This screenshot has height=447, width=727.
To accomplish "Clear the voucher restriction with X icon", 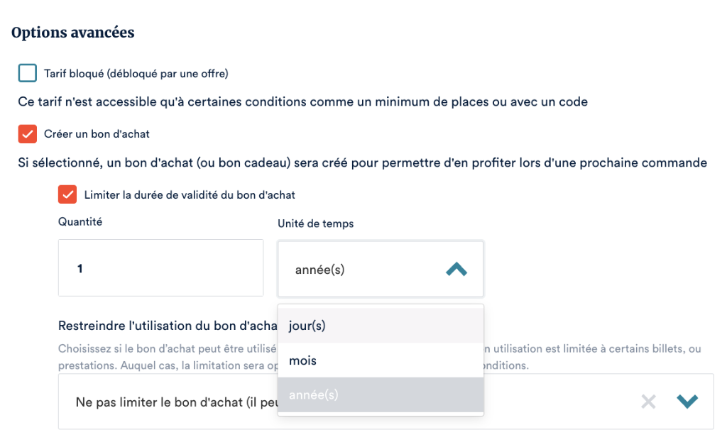I will (648, 402).
